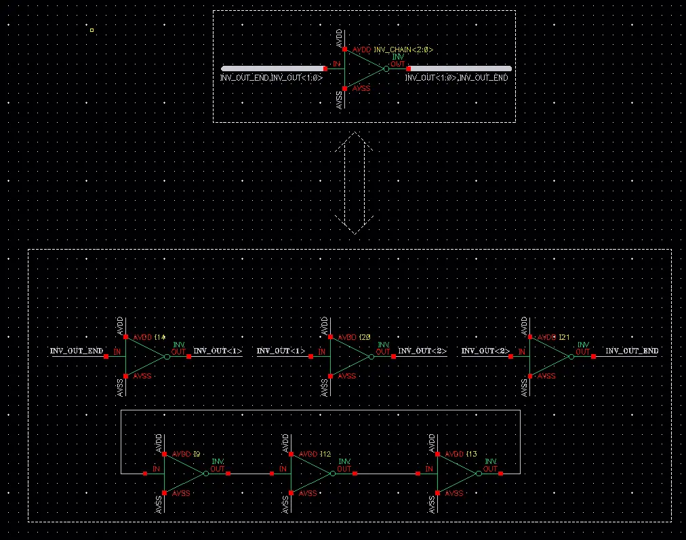Select the wire between I12 and I13

tap(386, 474)
